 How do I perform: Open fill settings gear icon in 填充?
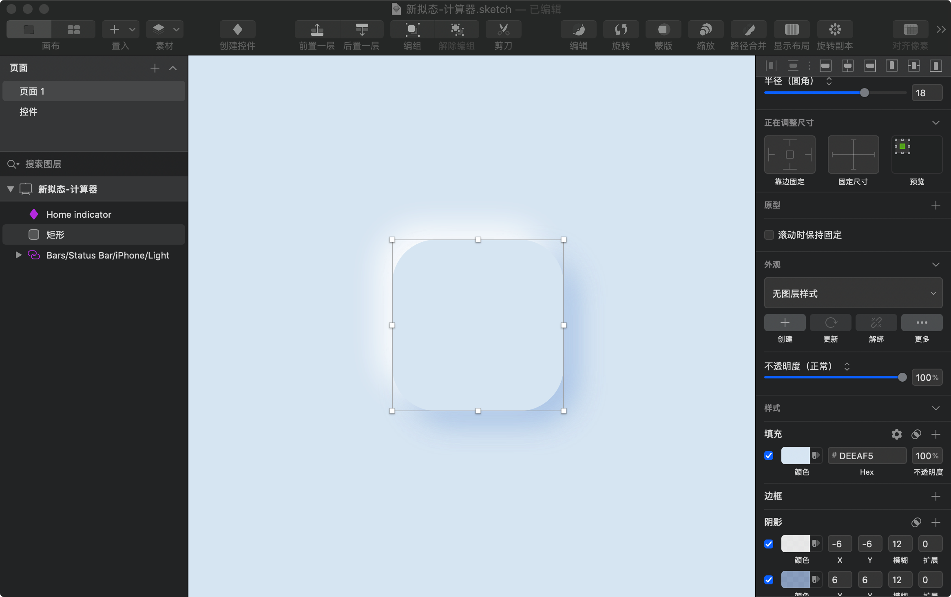point(896,434)
